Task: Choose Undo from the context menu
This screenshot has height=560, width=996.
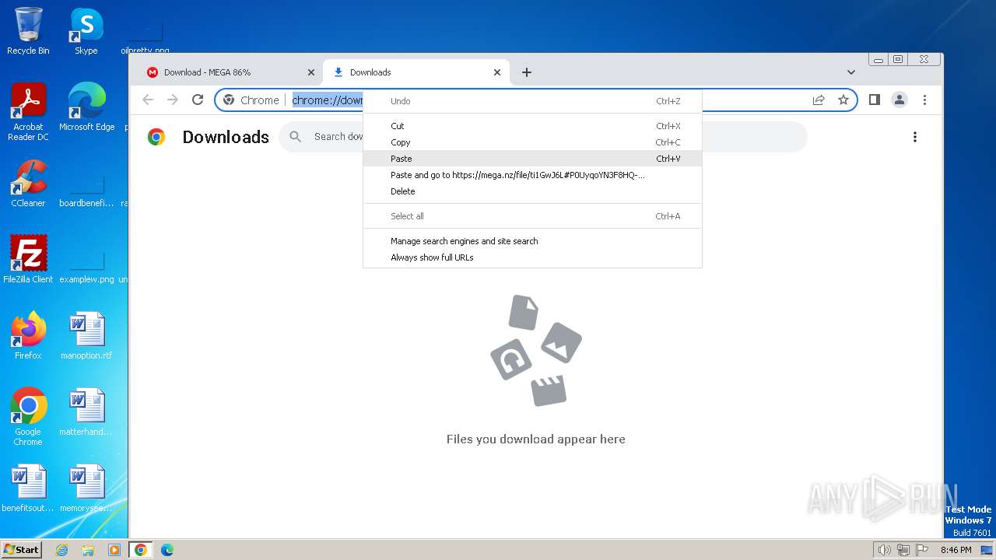Action: 532,101
